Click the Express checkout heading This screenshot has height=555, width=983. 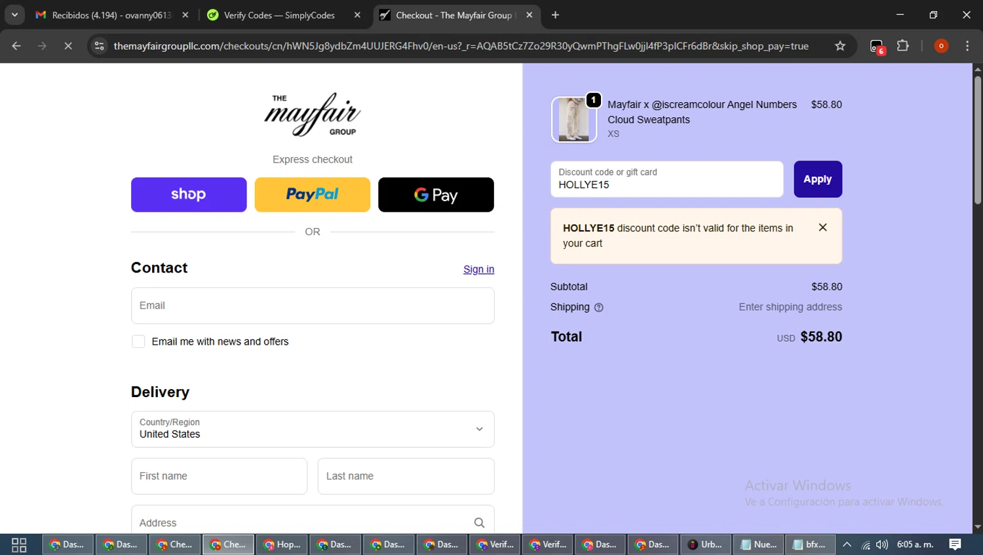(x=313, y=159)
